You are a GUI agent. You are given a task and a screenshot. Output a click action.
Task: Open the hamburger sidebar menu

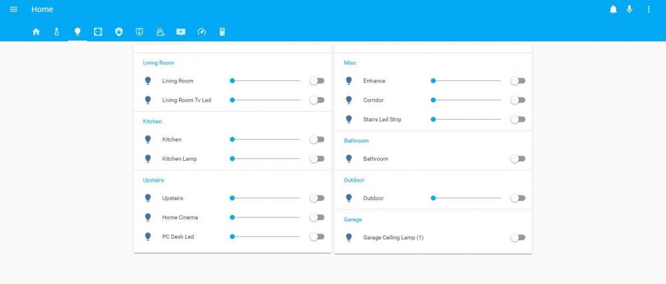coord(13,9)
